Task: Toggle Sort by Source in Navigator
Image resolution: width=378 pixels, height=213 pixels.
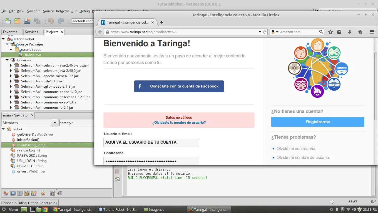Action: pos(59,193)
